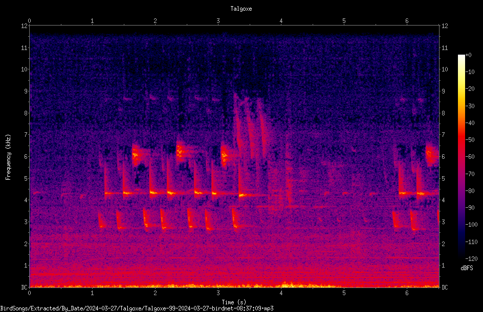The image size is (483, 312).
Task: Click the file path text at bottom
Action: [x=137, y=308]
